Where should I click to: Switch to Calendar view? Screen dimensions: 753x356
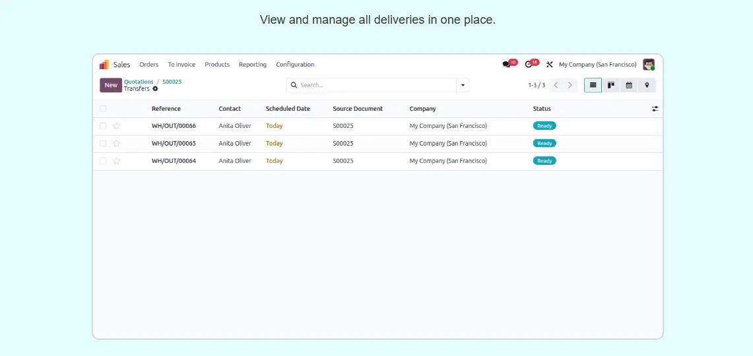[x=629, y=85]
